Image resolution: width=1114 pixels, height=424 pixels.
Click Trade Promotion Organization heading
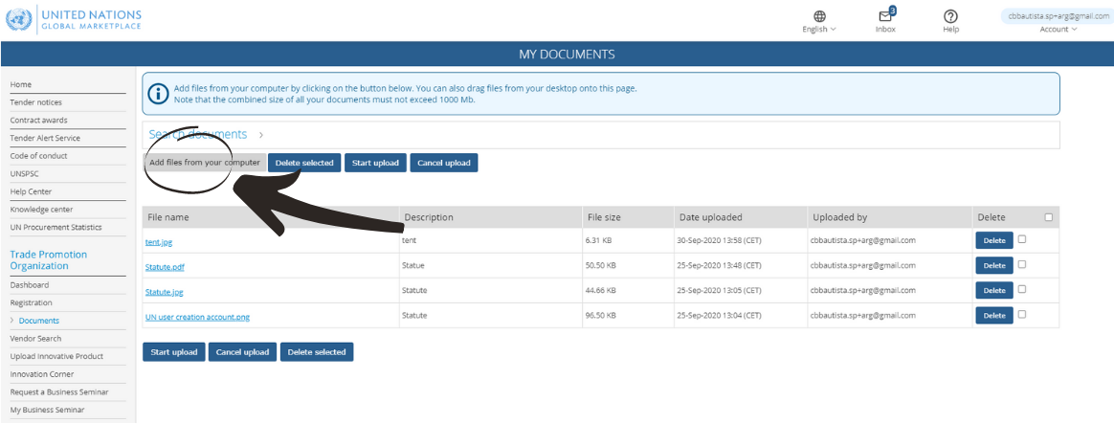click(x=48, y=260)
